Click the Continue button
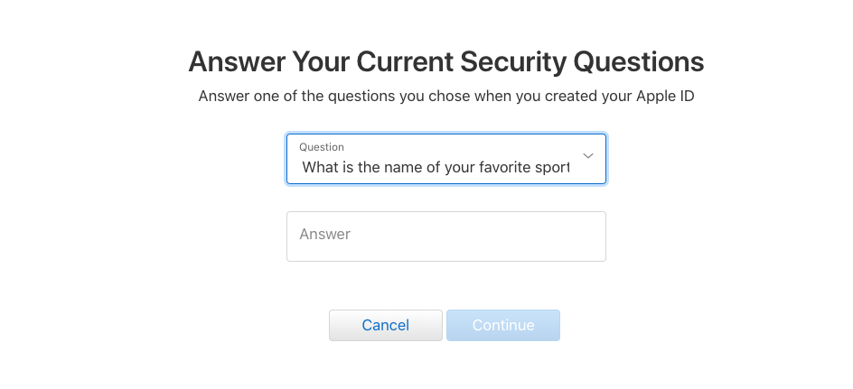Image resolution: width=853 pixels, height=389 pixels. coord(502,325)
